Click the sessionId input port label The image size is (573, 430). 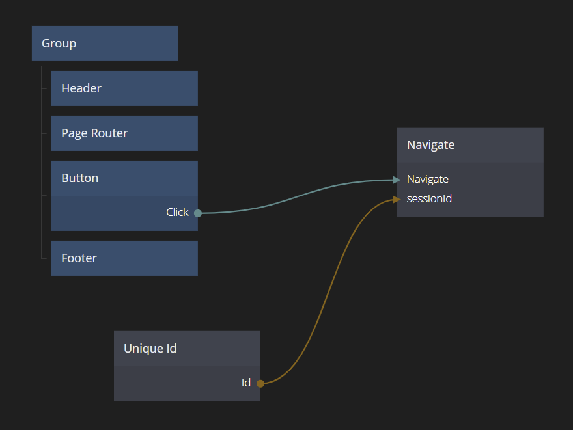pyautogui.click(x=429, y=199)
